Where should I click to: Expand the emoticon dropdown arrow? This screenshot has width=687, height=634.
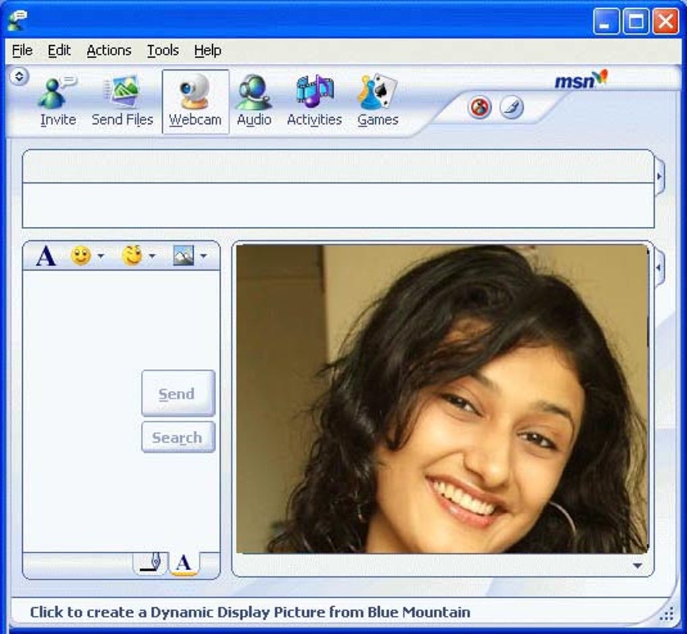click(101, 256)
